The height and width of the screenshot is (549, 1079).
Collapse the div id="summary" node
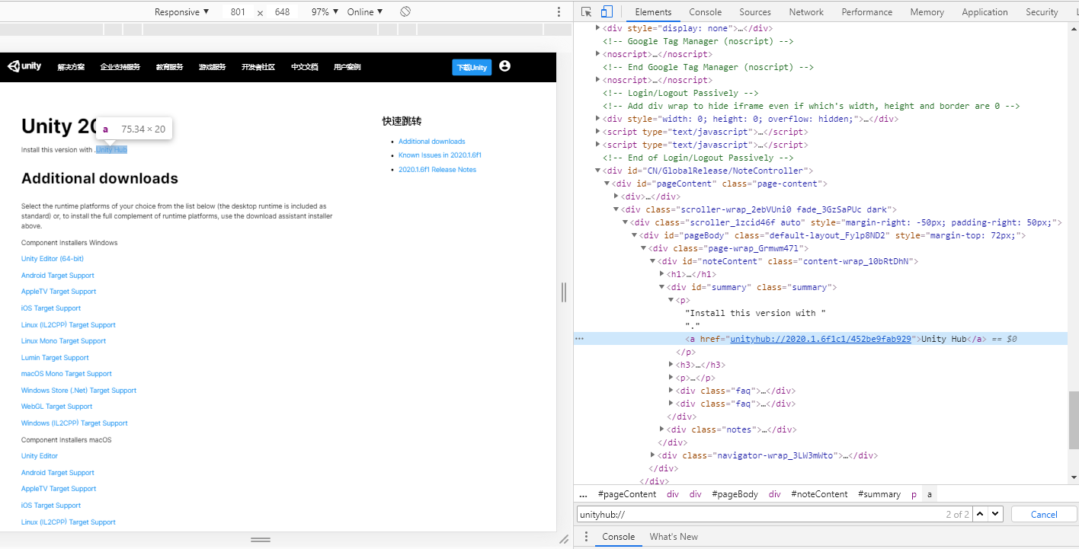(661, 287)
